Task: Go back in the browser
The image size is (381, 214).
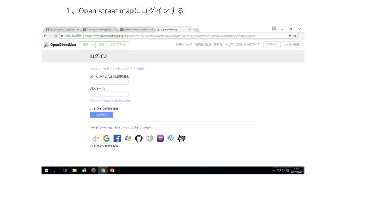Action: (x=45, y=36)
